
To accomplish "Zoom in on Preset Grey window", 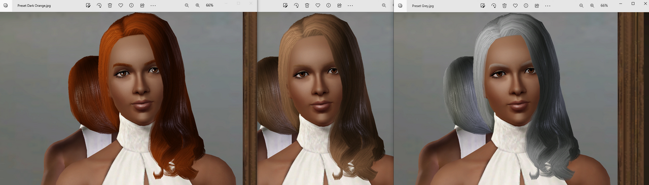I will pyautogui.click(x=592, y=5).
